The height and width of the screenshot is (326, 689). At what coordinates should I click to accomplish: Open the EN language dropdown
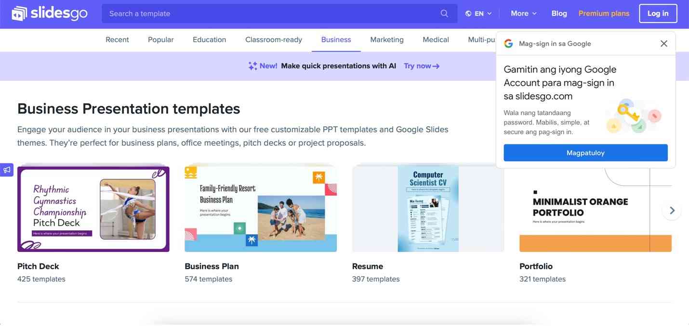tap(478, 13)
